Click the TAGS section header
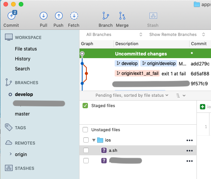This screenshot has width=211, height=179. click(20, 127)
